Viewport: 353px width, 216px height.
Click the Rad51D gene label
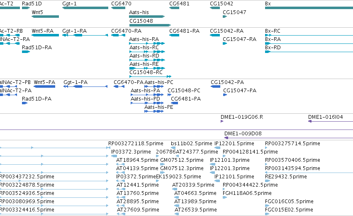32,4
